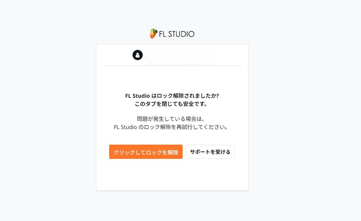Click the words FL Studio in the bold heading

pyautogui.click(x=137, y=96)
